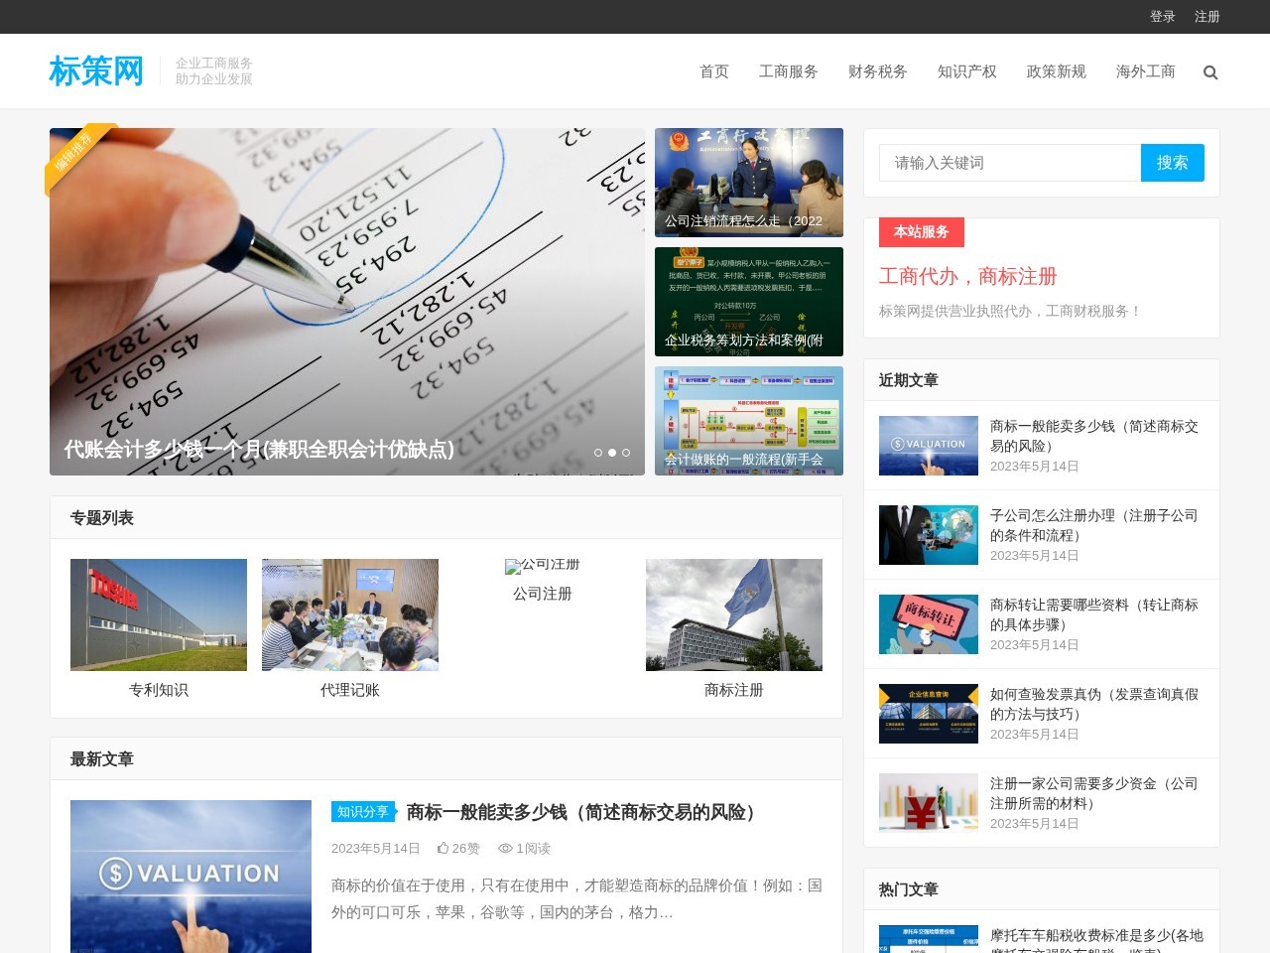Select the third carousel indicator dot

(x=626, y=452)
